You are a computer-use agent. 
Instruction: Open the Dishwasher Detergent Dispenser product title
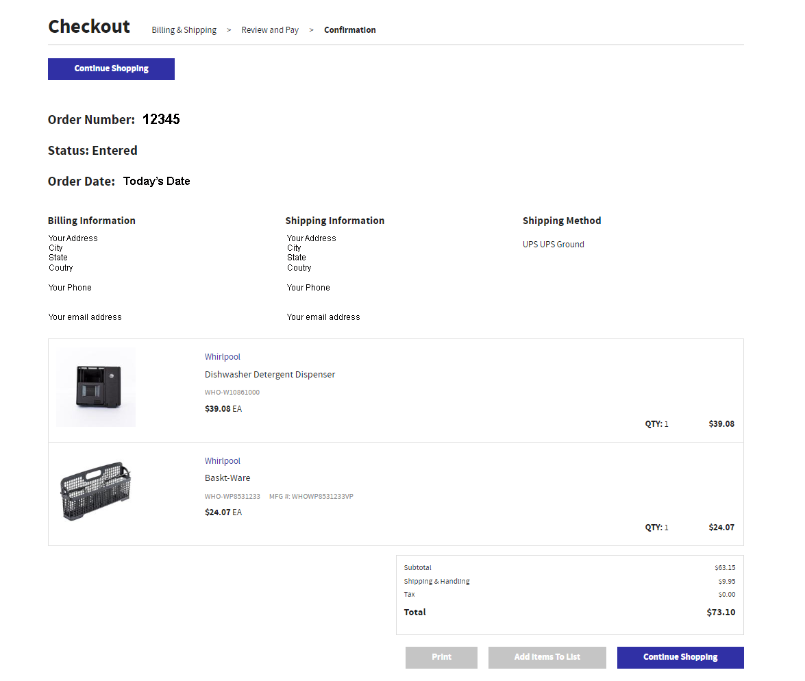click(x=269, y=374)
